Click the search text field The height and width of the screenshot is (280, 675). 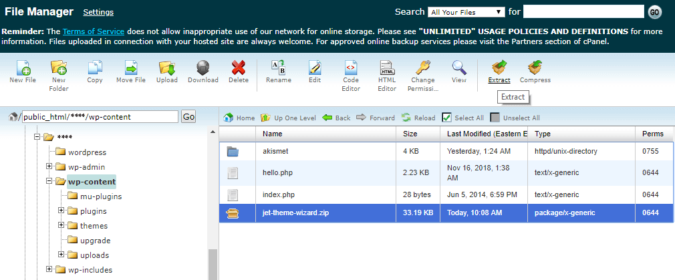coord(583,12)
